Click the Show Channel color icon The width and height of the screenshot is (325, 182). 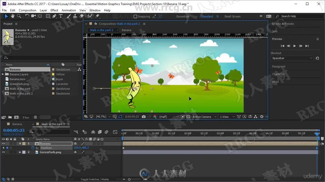155,117
